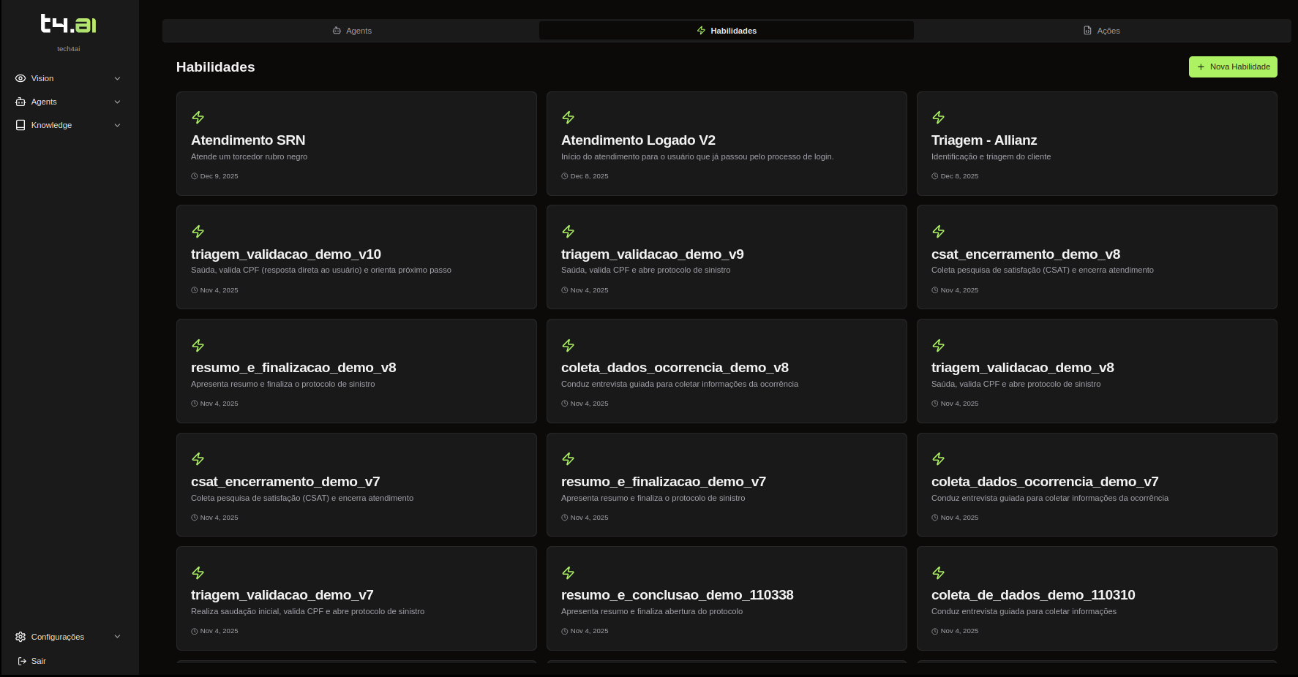This screenshot has height=677, width=1298.
Task: Expand the Knowledge section chevron
Action: pos(117,125)
